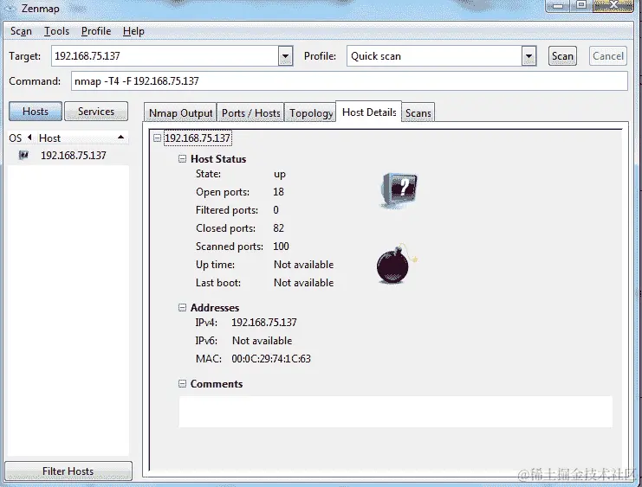
Task: Click the bomb vulnerability icon
Action: tap(396, 264)
